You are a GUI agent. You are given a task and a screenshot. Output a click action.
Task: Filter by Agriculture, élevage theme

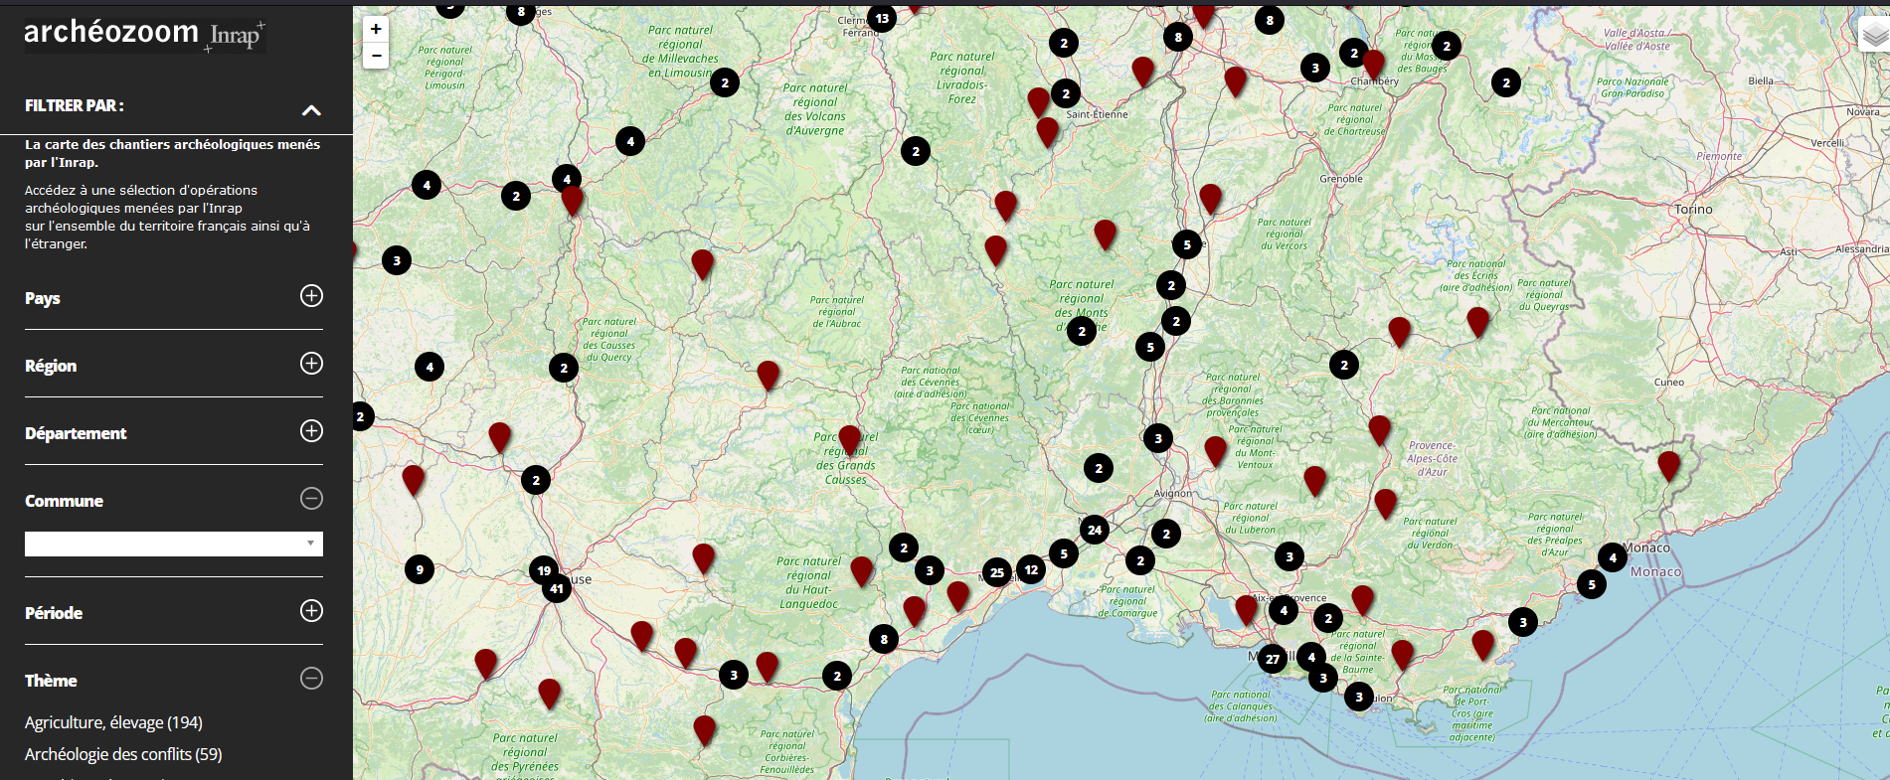click(x=113, y=722)
